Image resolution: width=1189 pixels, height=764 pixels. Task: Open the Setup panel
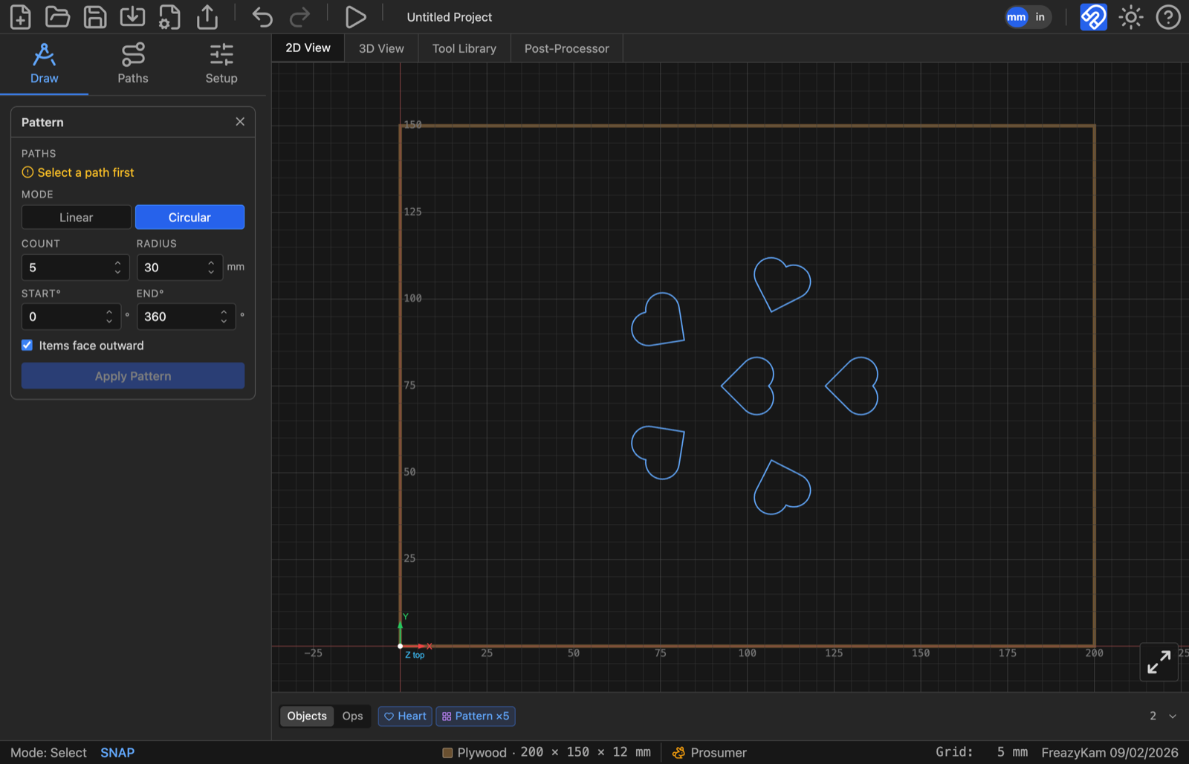221,64
